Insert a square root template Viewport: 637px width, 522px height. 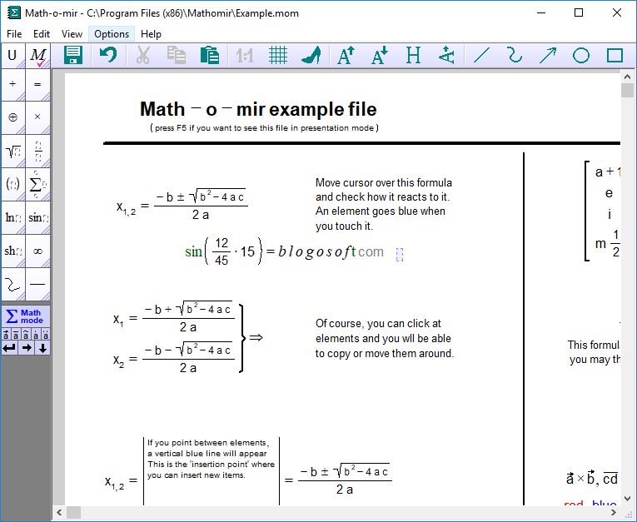click(13, 152)
